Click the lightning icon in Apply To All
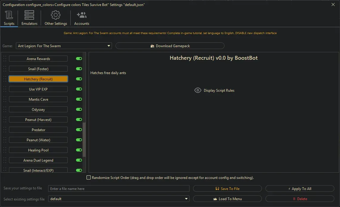 point(289,189)
